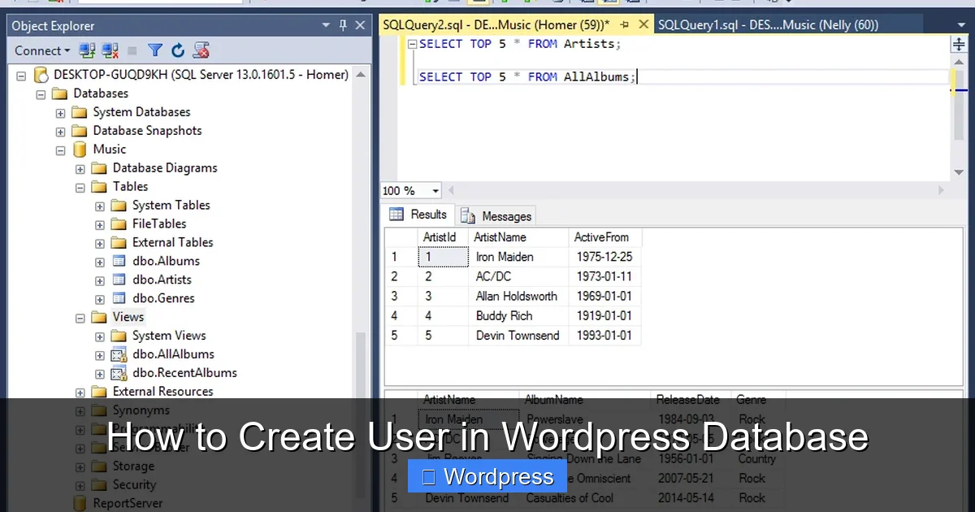Unpin the SQLQuery2.sql tab
Viewport: 975px width, 512px height.
[x=624, y=24]
